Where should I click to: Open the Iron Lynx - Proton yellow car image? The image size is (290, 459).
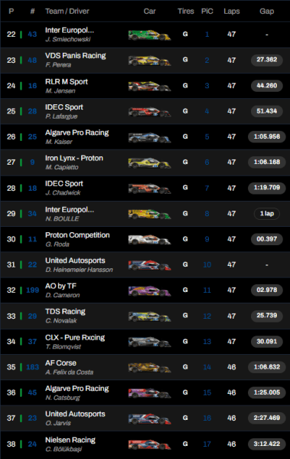tap(149, 162)
